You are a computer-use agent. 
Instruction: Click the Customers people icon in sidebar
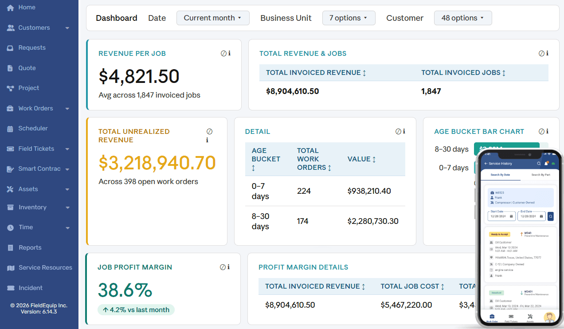tap(11, 28)
